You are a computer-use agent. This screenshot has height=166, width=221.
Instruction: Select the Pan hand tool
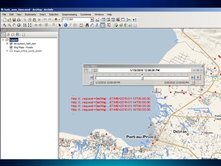[x=14, y=25]
